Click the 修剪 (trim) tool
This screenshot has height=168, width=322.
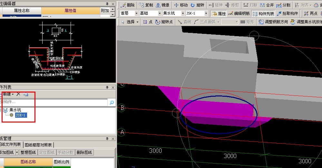[x=232, y=5]
